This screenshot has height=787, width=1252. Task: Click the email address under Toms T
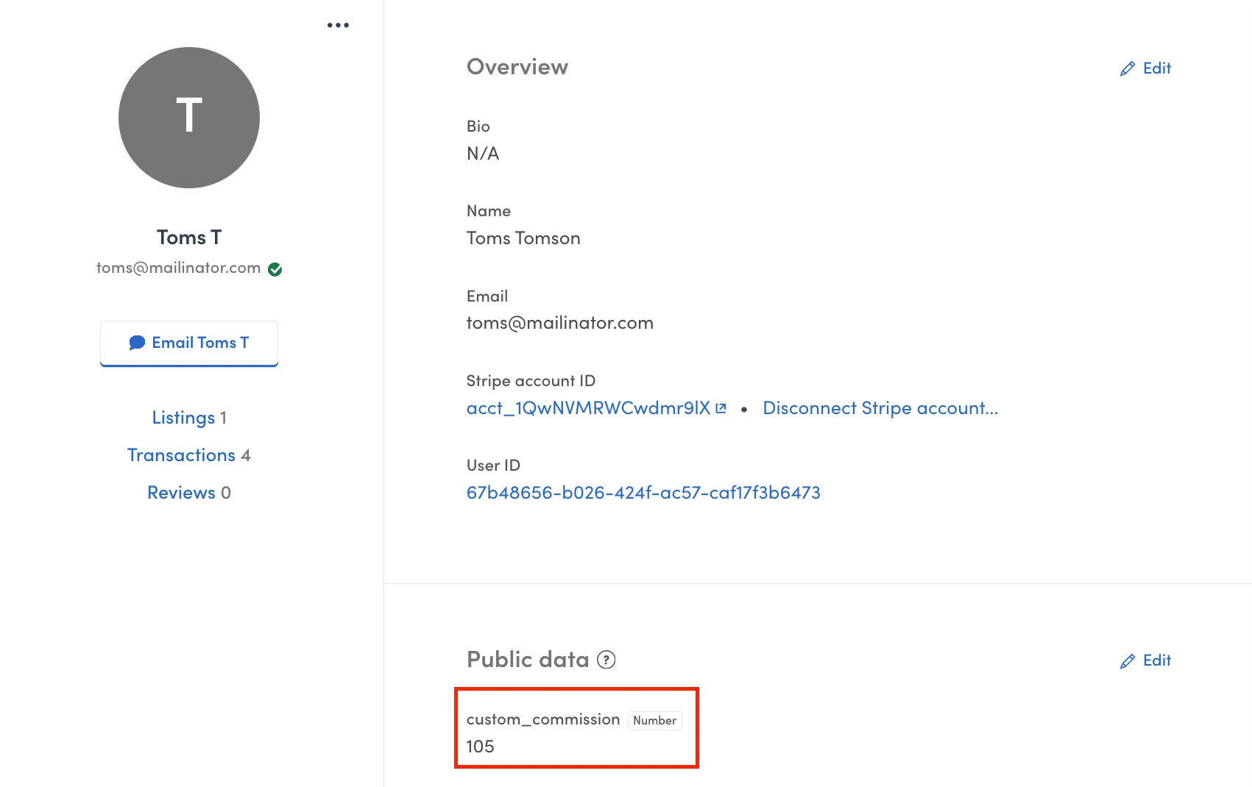178,268
